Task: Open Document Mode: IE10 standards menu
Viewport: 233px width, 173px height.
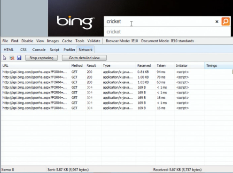Action: point(167,41)
